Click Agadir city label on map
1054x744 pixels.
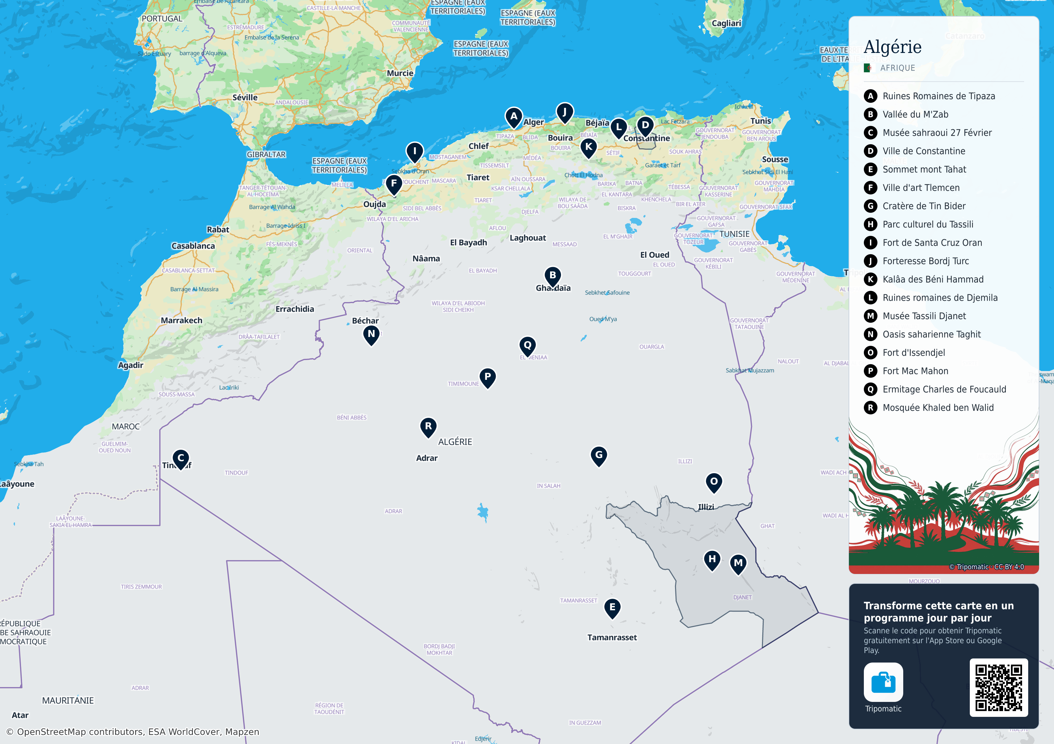(x=130, y=365)
